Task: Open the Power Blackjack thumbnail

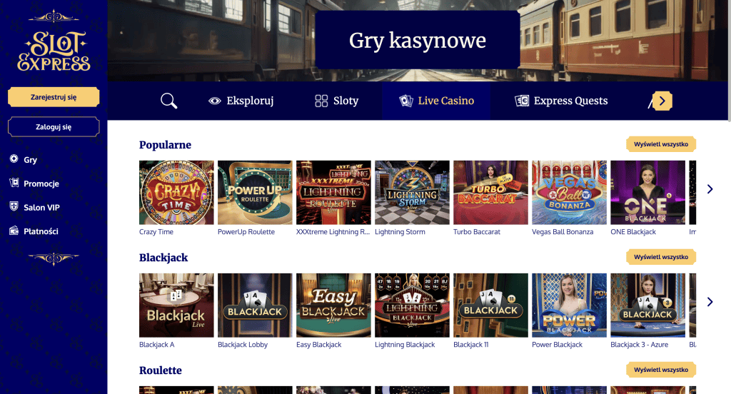Action: click(x=569, y=305)
